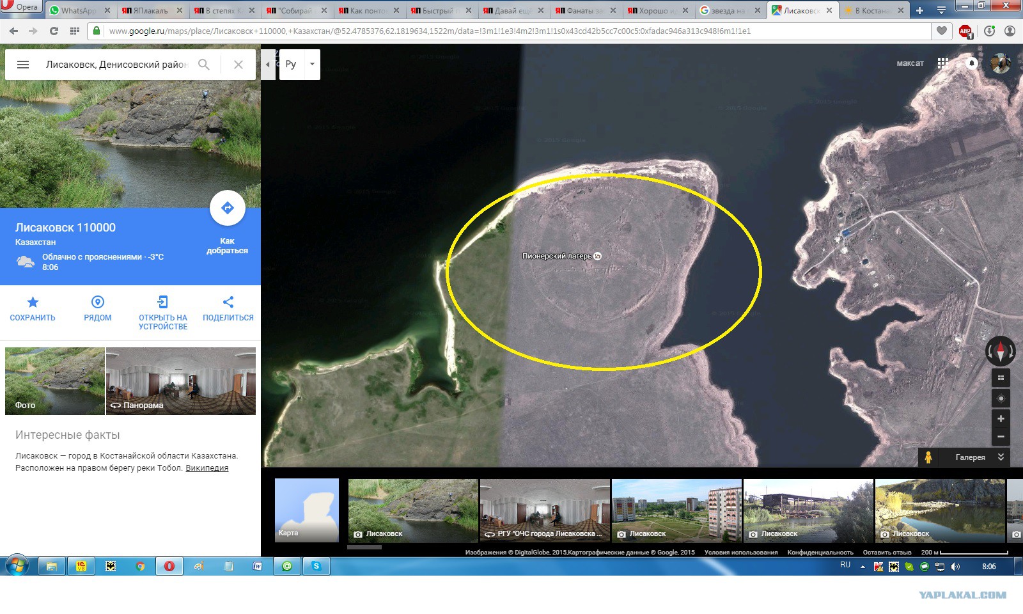The image size is (1023, 614).
Task: Switch to Карта map view thumbnail
Action: (307, 510)
